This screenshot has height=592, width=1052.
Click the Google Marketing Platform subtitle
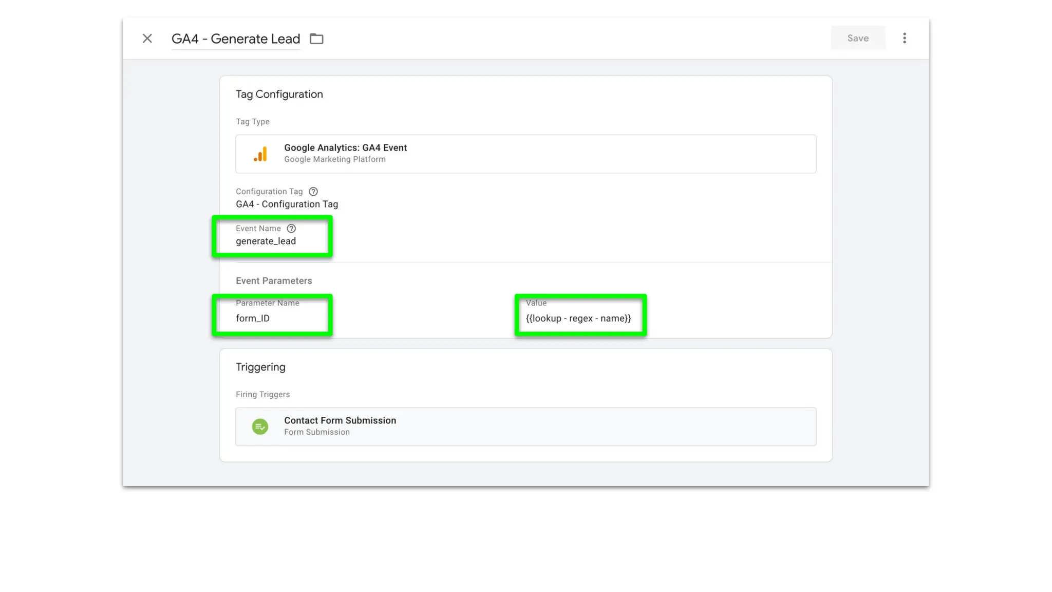[x=334, y=159]
